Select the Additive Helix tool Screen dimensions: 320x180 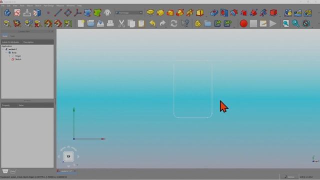[x=189, y=12]
